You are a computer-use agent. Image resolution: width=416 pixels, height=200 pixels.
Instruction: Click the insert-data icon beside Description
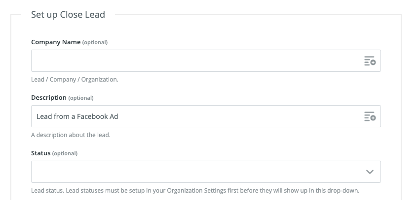370,116
